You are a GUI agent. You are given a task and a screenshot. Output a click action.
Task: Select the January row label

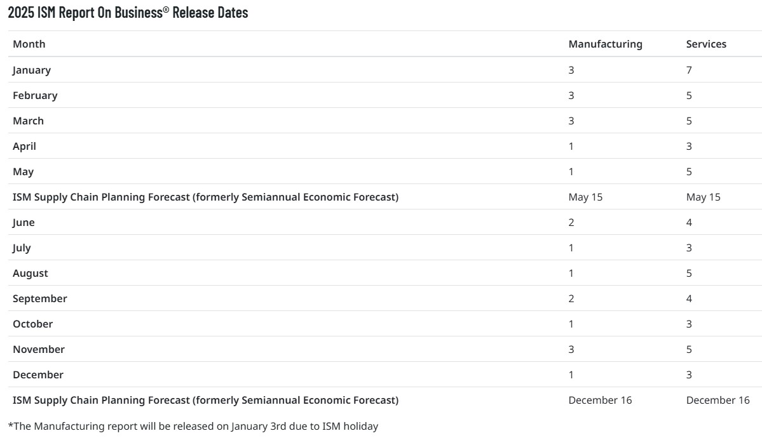tap(32, 70)
